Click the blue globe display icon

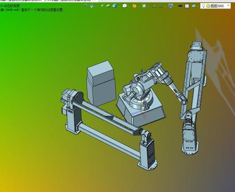tap(170, 6)
